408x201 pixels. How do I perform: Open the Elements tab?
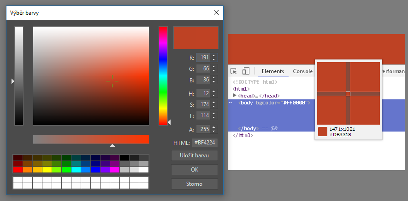pos(272,71)
